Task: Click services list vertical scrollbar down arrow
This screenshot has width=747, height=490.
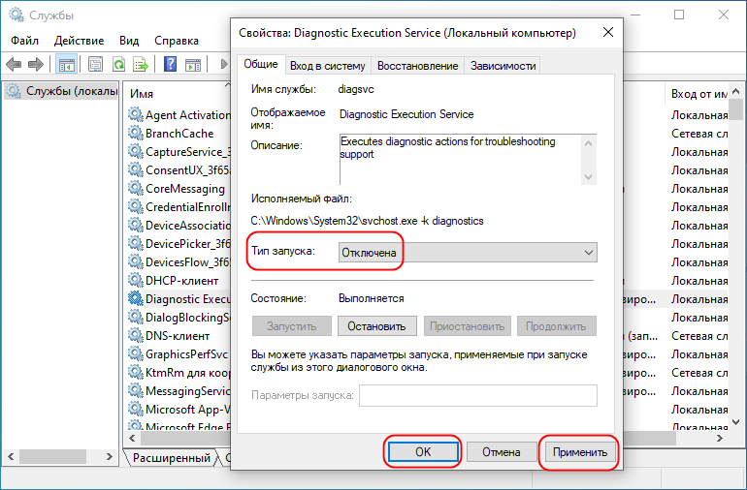Action: pos(736,422)
